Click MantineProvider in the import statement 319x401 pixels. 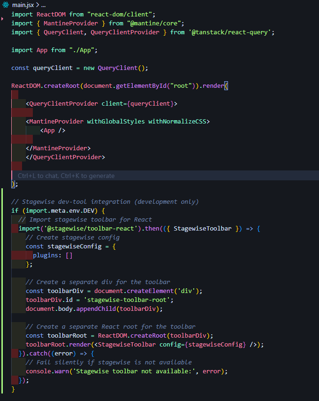point(71,23)
